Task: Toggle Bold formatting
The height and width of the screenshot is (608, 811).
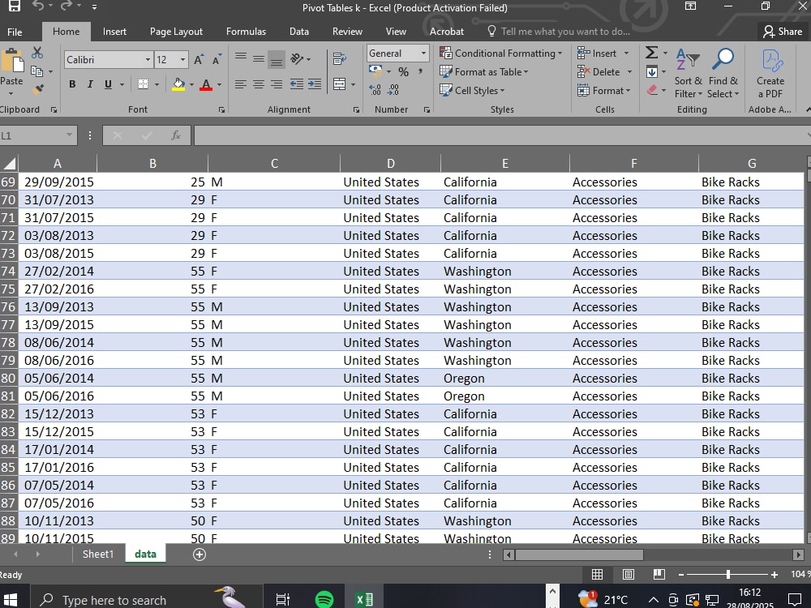Action: click(x=72, y=84)
